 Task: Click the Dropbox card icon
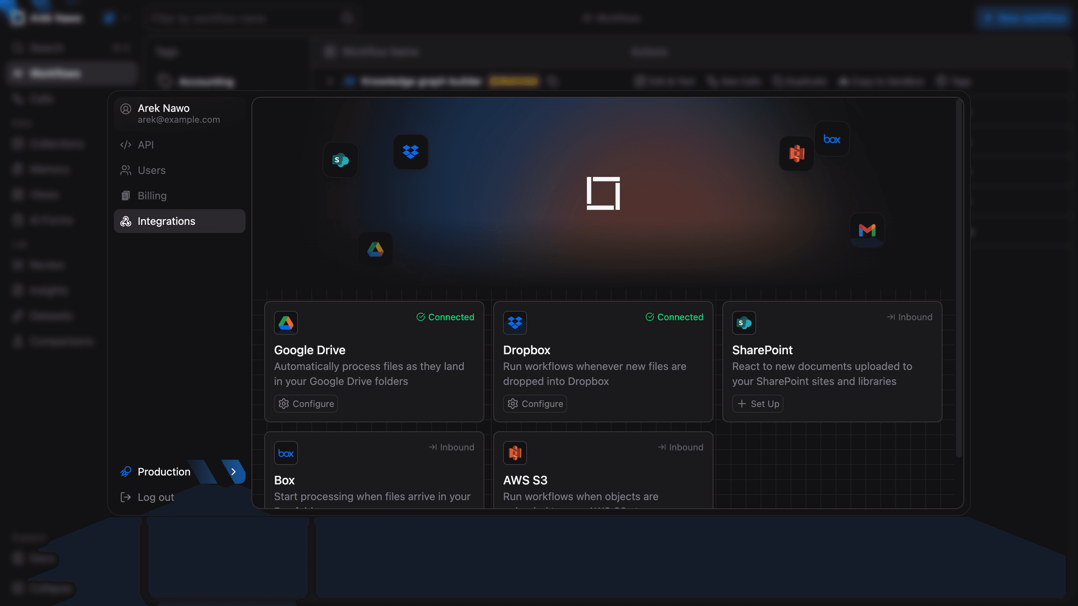[515, 323]
